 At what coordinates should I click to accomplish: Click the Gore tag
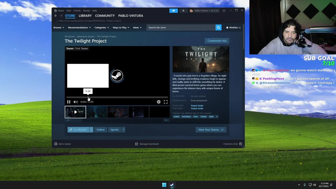tap(196, 117)
